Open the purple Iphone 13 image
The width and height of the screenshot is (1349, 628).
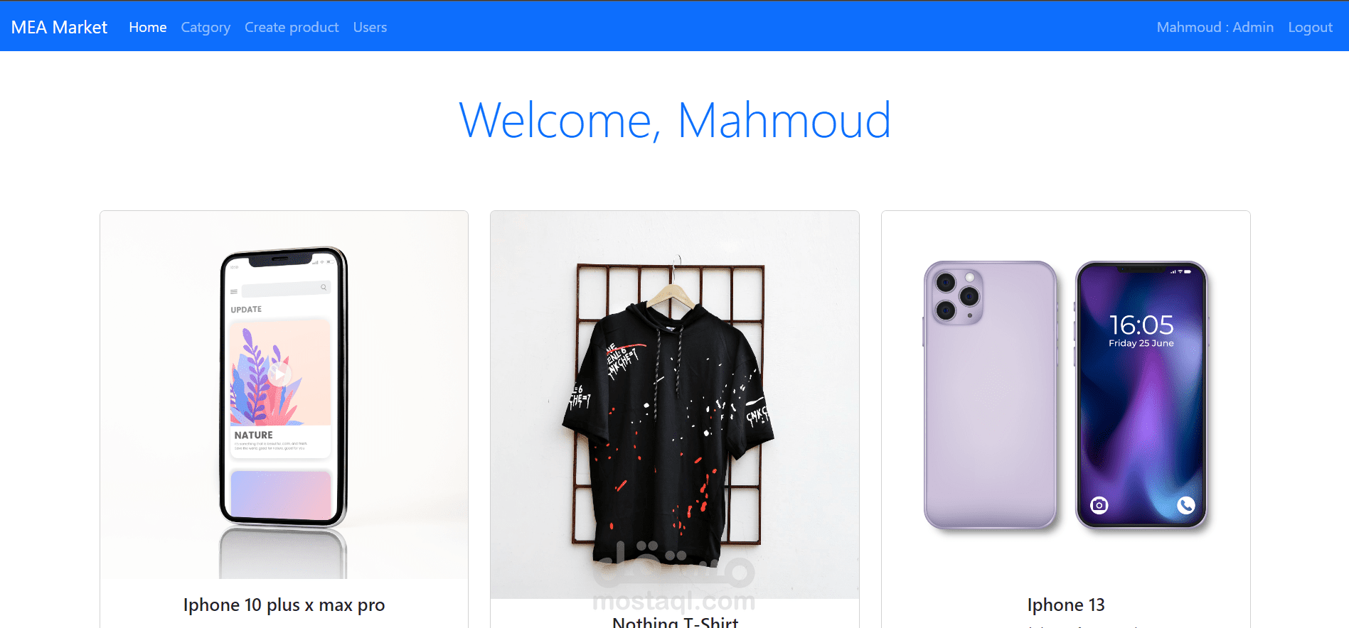tap(1065, 395)
